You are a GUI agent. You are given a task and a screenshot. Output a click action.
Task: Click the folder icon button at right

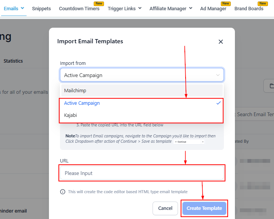tap(270, 86)
